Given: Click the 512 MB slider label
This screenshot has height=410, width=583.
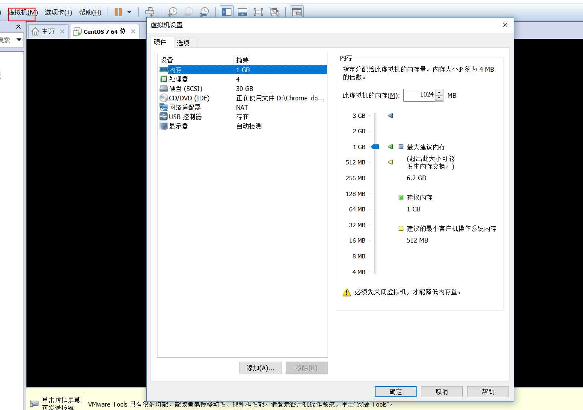Looking at the screenshot, I should click(355, 162).
